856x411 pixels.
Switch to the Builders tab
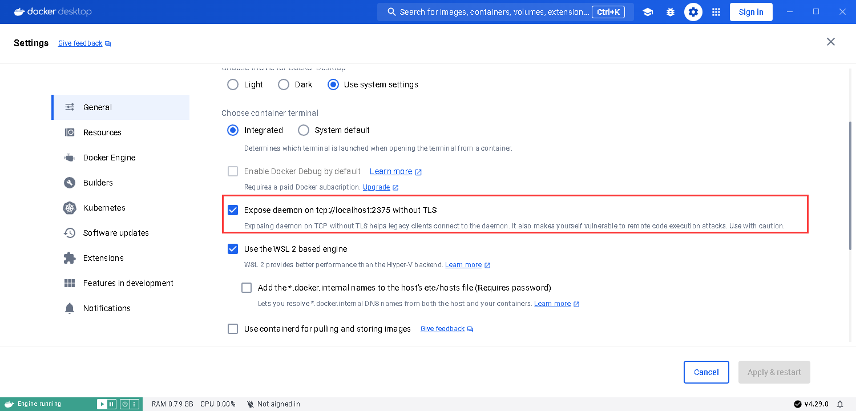120,183
